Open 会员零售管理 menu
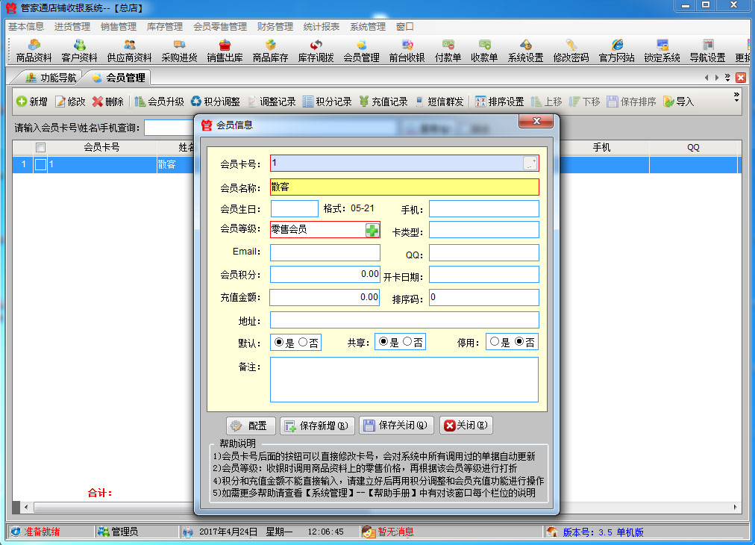 [220, 26]
